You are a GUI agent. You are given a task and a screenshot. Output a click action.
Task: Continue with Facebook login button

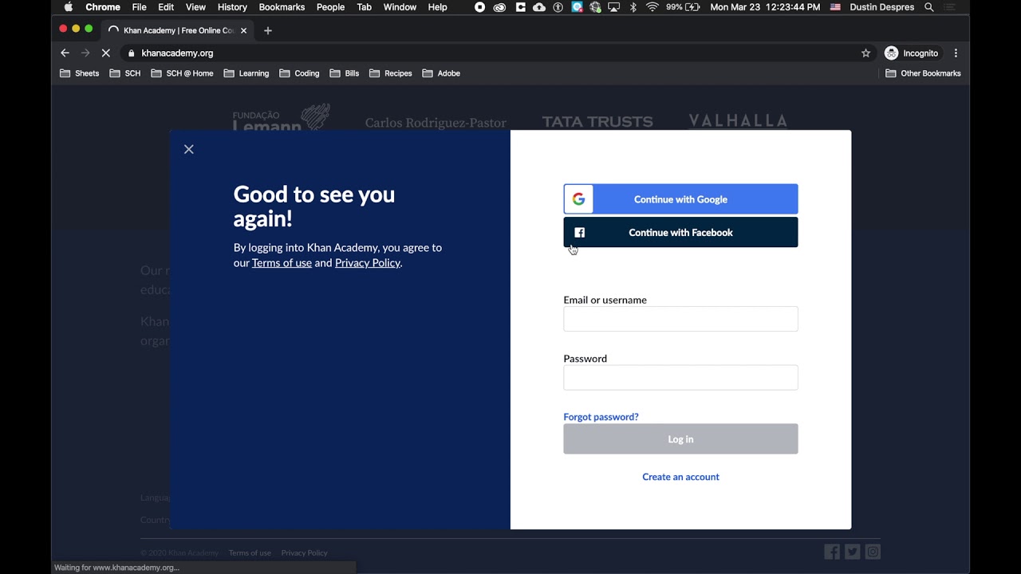point(680,232)
